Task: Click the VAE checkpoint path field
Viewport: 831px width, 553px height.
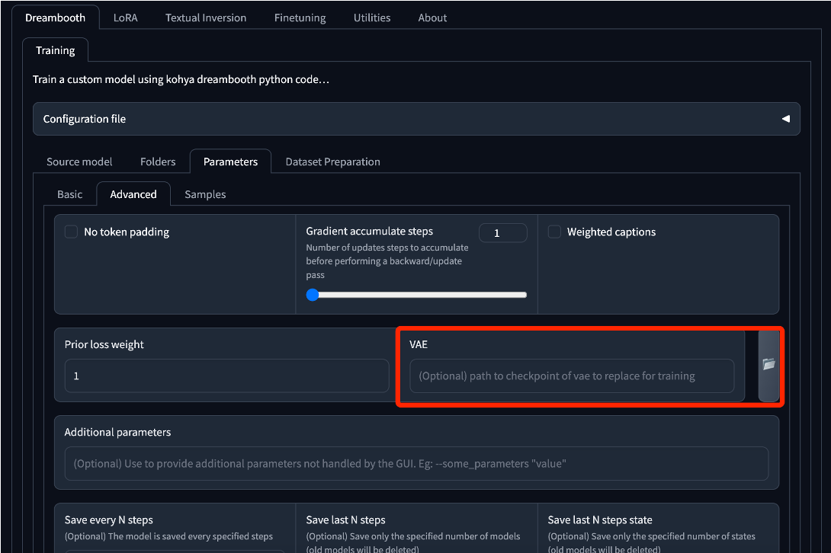Action: (x=572, y=376)
